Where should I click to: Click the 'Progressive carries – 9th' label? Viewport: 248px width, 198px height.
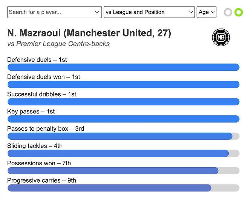pos(41,180)
